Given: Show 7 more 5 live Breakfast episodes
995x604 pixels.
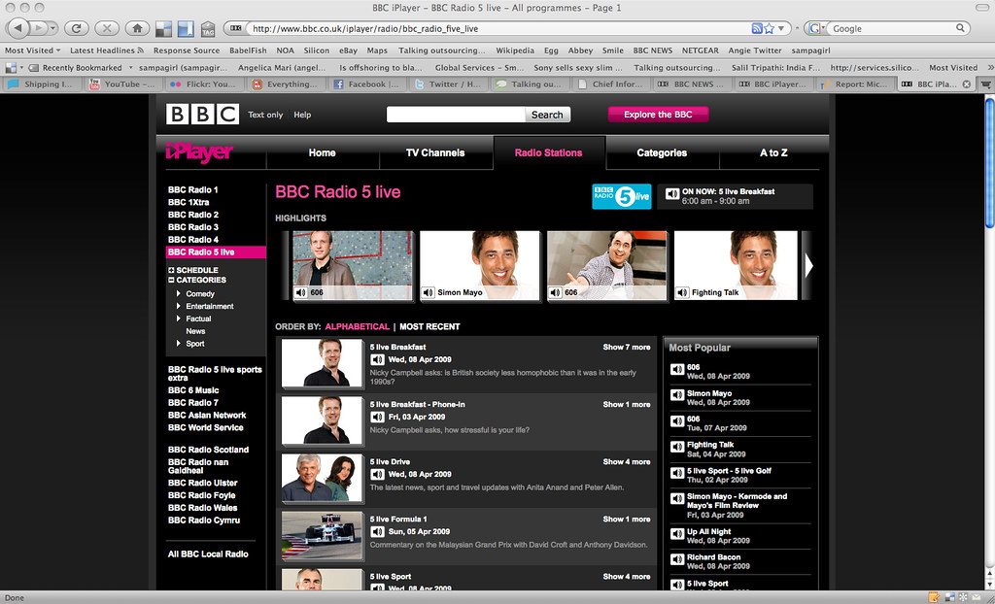Looking at the screenshot, I should point(627,347).
